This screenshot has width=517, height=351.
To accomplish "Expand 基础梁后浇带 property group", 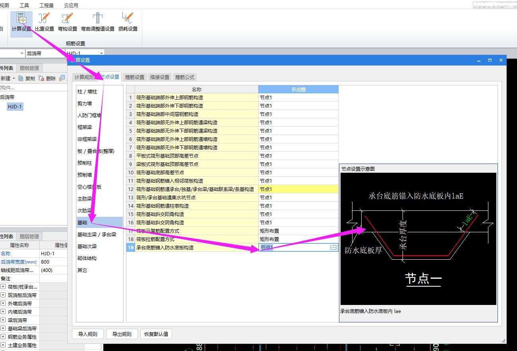I will click(x=3, y=328).
